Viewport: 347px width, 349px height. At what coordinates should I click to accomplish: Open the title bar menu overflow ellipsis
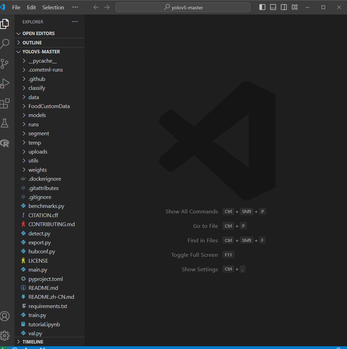coord(75,7)
